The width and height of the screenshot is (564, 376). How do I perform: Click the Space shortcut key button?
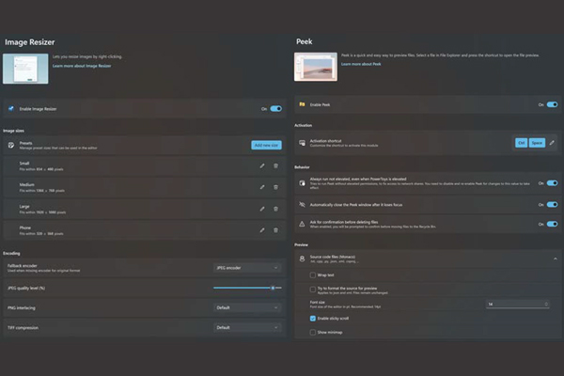537,143
